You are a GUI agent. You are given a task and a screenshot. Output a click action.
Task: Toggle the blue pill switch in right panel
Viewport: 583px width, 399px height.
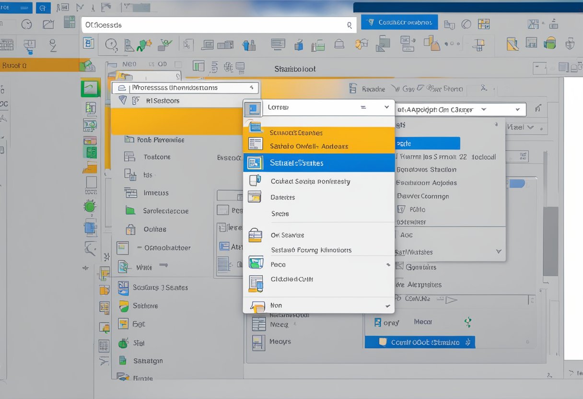[517, 183]
